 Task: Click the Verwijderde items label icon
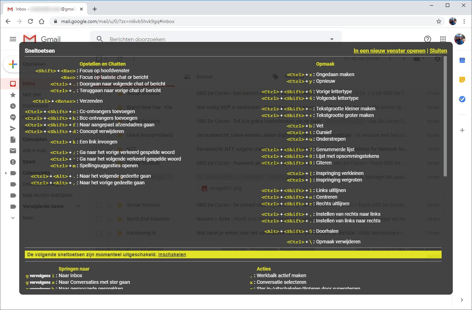coord(13,206)
